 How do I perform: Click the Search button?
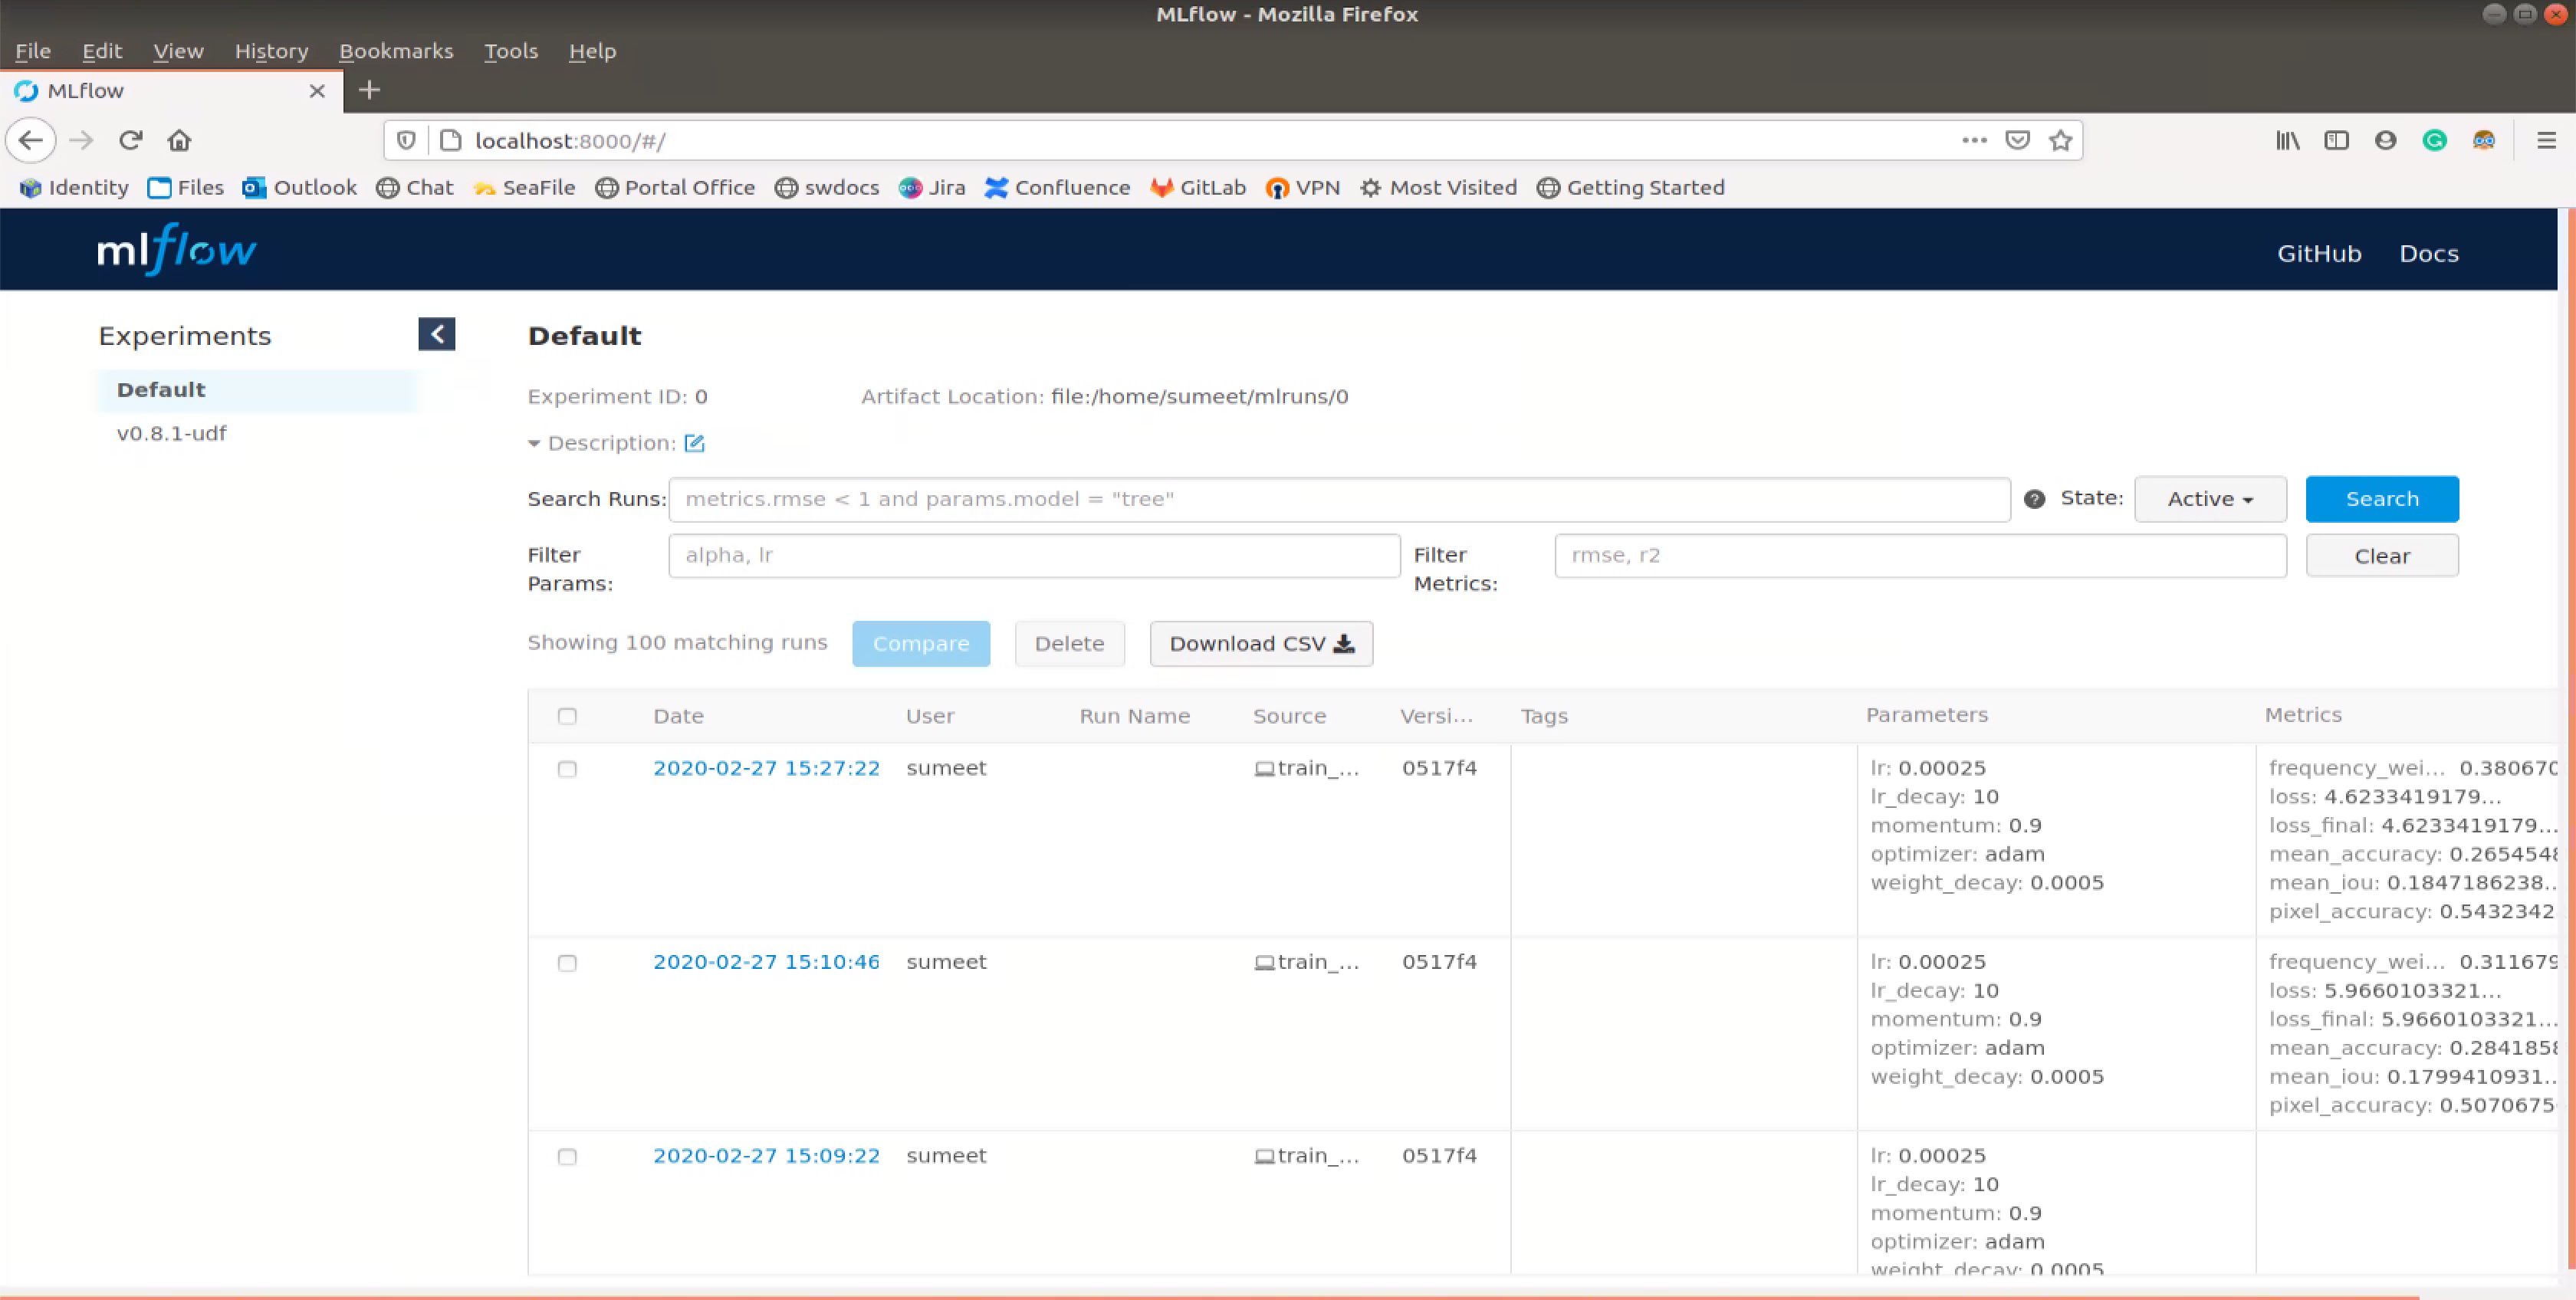2382,498
